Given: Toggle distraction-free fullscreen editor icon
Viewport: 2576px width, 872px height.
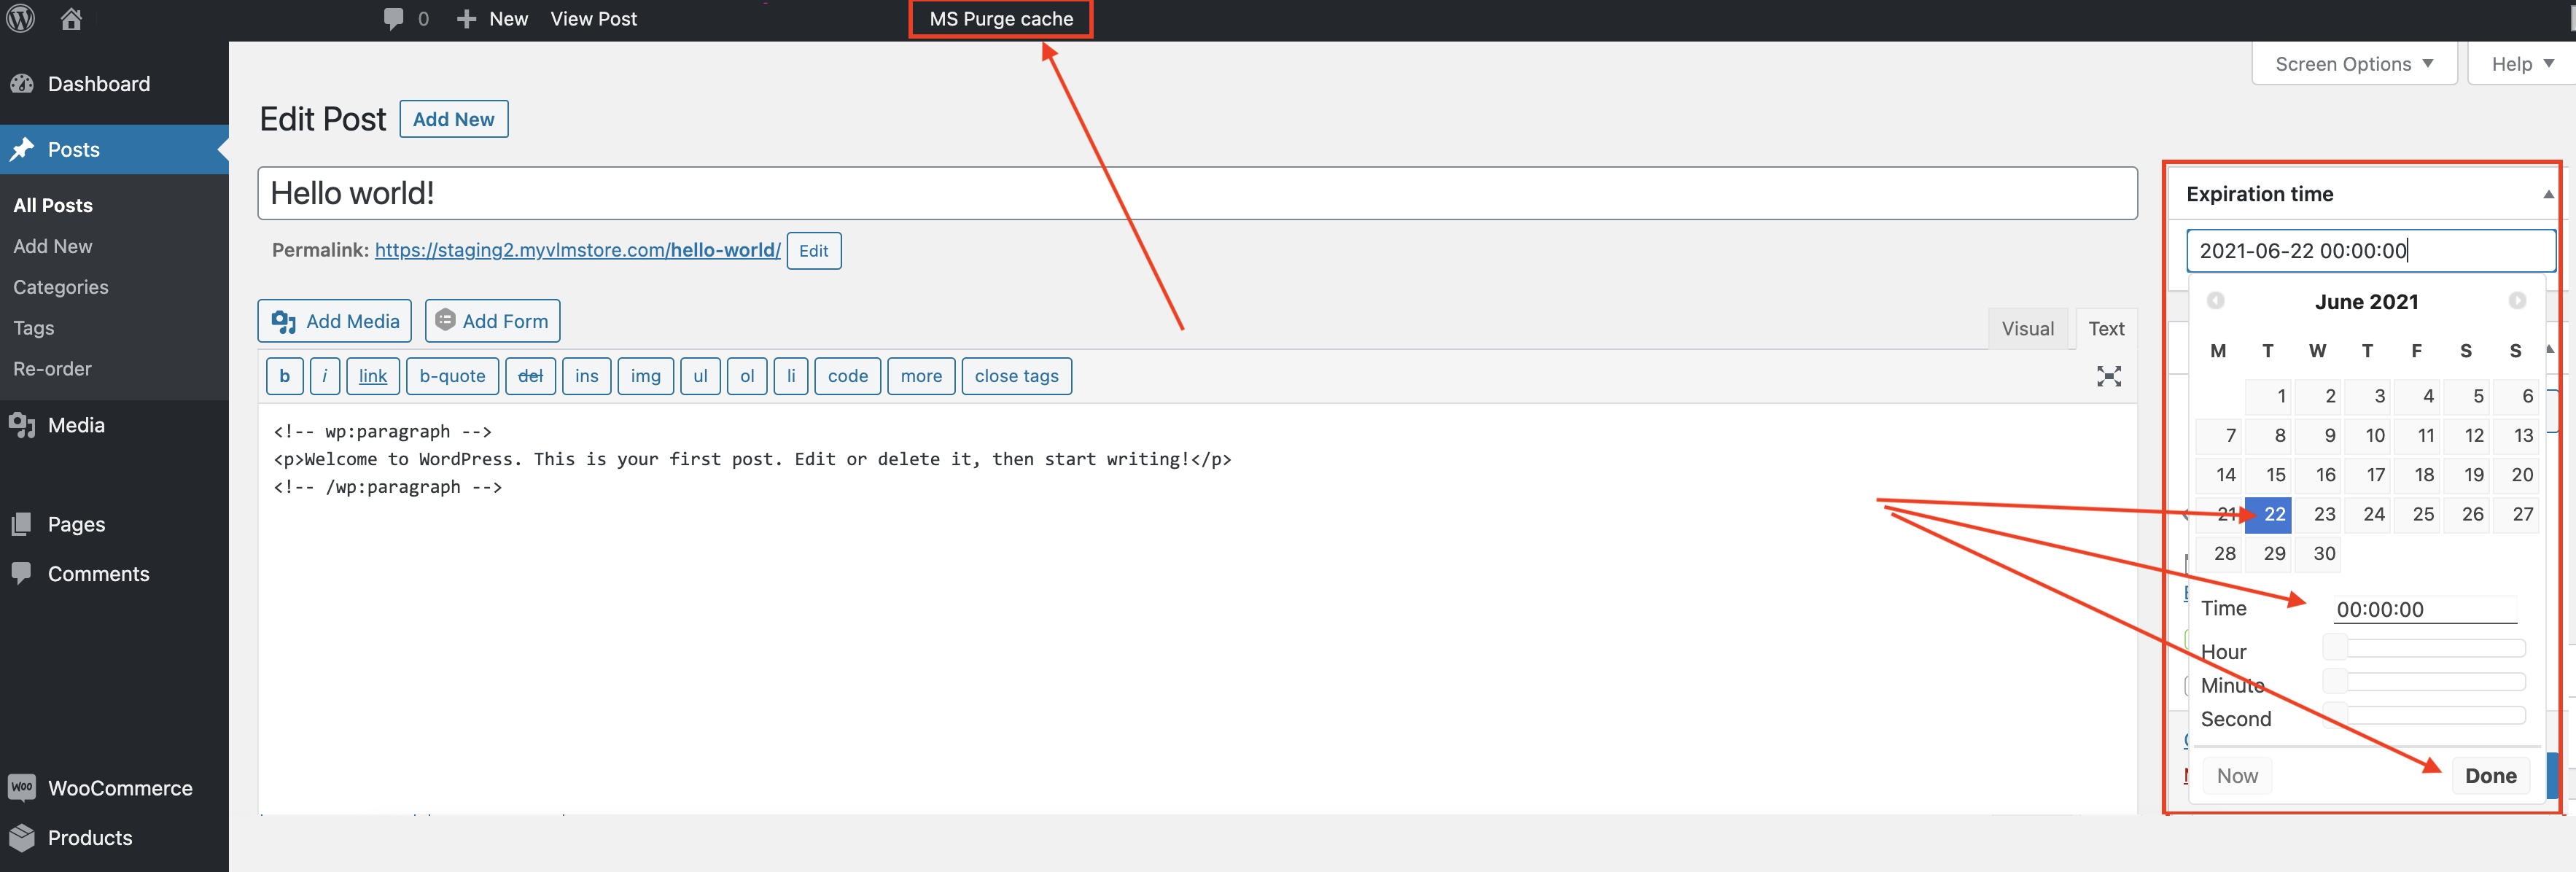Looking at the screenshot, I should point(2108,376).
